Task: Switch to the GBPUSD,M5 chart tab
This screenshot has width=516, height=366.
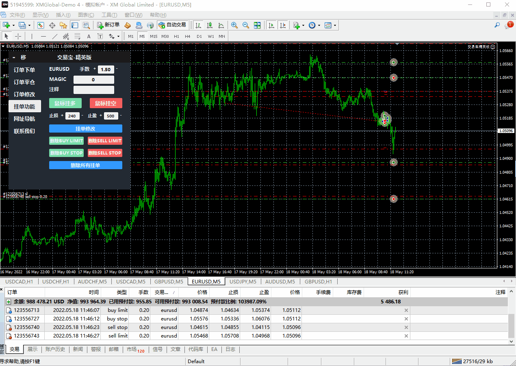Action: (169, 281)
